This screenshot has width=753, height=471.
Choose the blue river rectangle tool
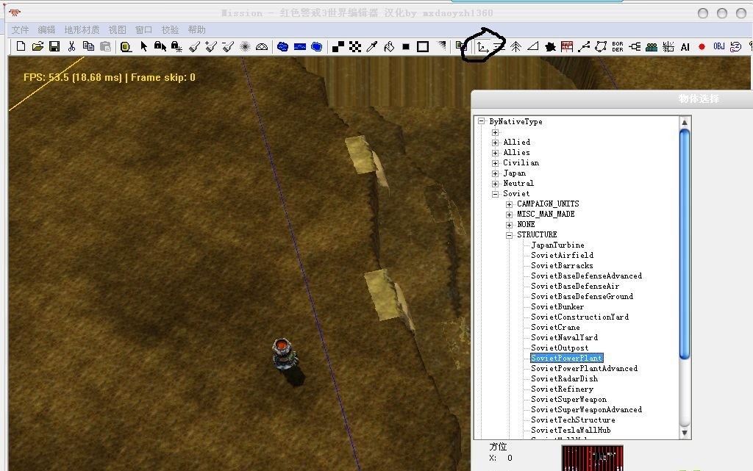coord(300,46)
